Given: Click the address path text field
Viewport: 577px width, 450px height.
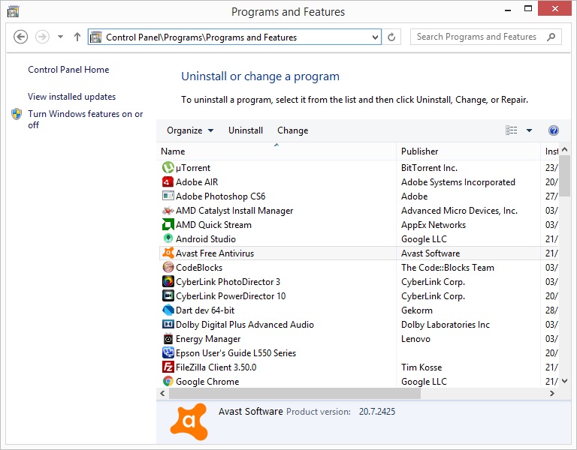Looking at the screenshot, I should (235, 37).
